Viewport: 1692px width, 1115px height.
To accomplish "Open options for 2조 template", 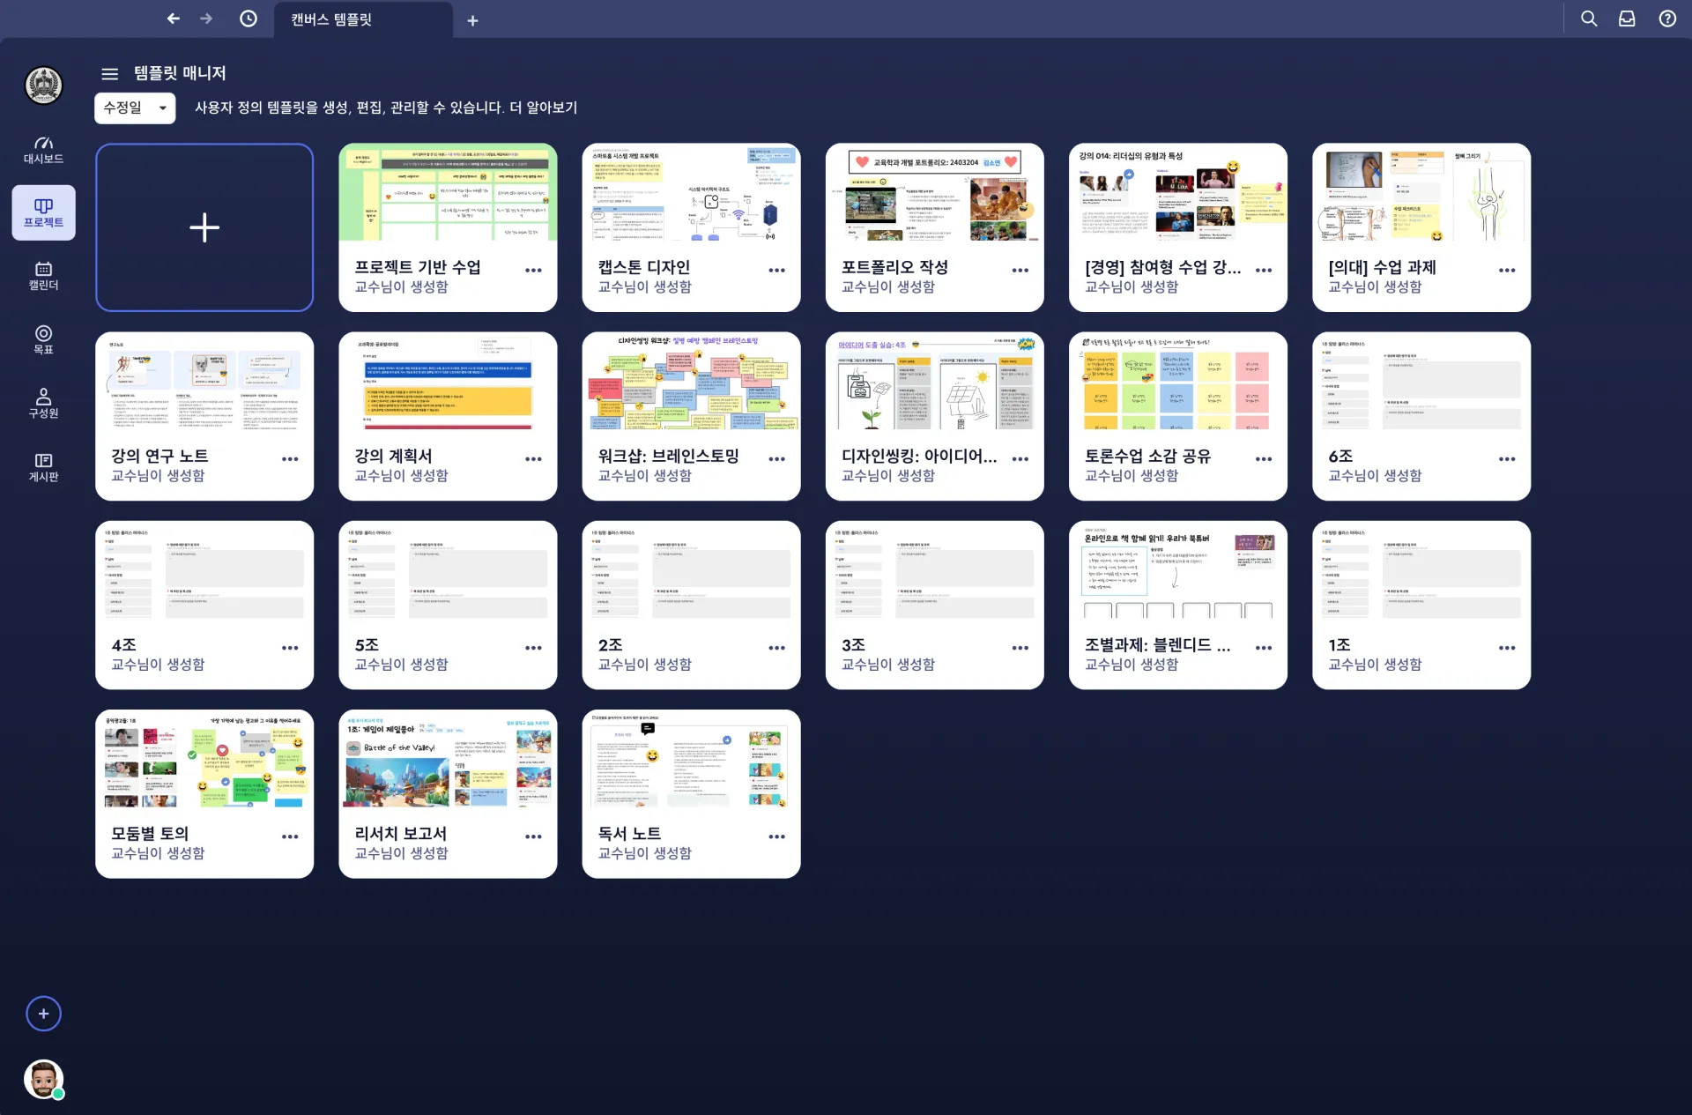I will click(x=776, y=648).
